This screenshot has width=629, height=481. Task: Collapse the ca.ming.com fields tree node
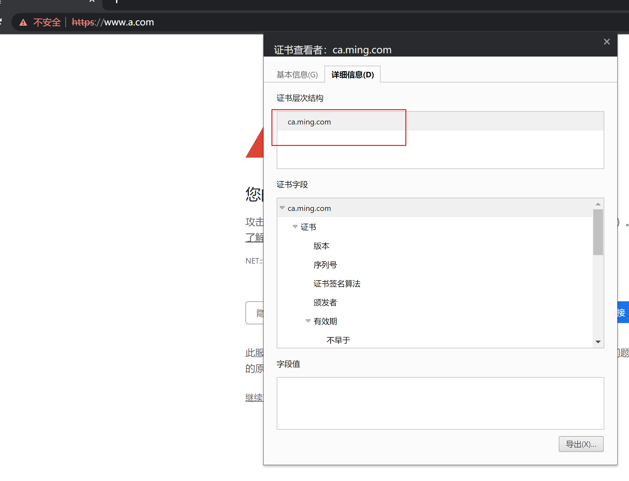(282, 208)
